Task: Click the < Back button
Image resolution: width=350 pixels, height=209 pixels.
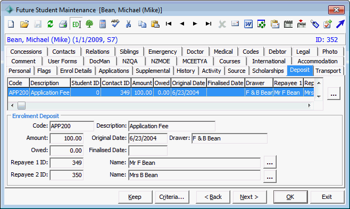Action: [213, 197]
